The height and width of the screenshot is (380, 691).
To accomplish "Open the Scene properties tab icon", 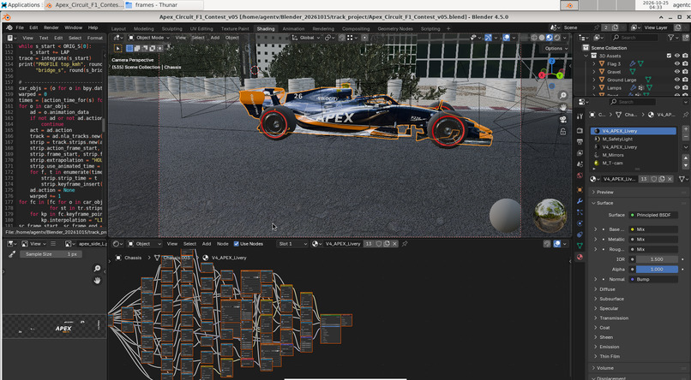I will (580, 164).
